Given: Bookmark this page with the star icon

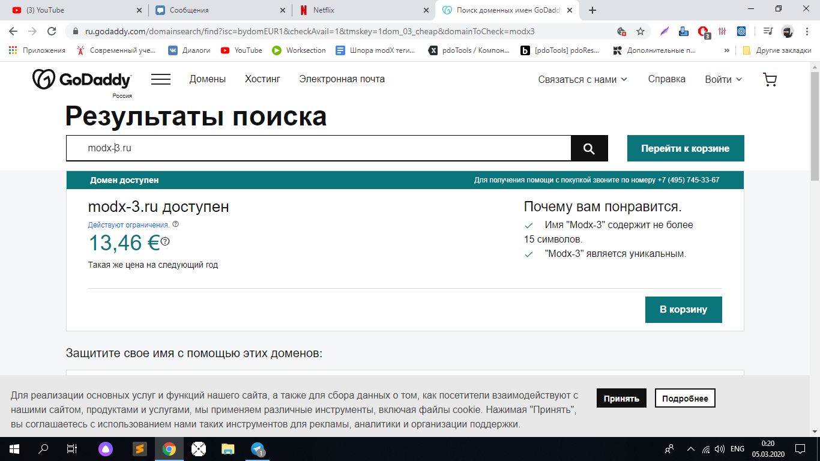Looking at the screenshot, I should (641, 31).
